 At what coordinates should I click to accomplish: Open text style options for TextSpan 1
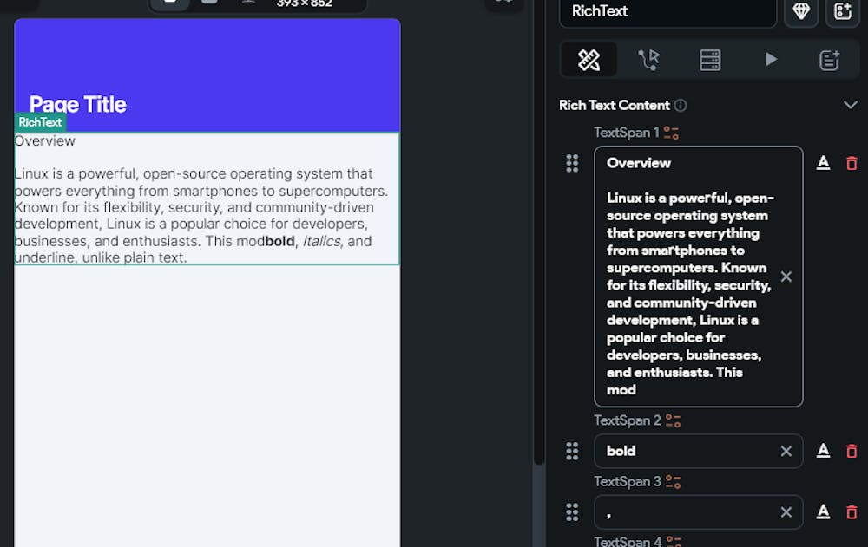point(823,163)
